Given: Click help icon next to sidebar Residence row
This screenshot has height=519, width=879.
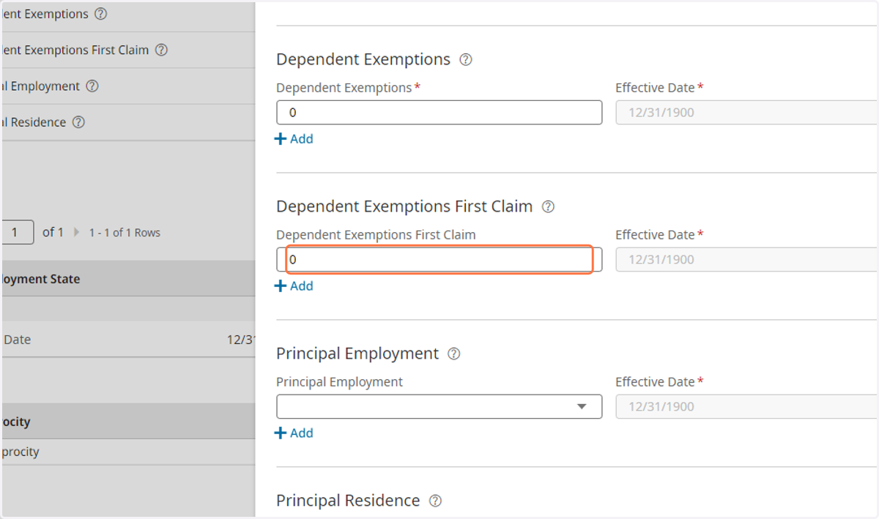Looking at the screenshot, I should (x=78, y=122).
